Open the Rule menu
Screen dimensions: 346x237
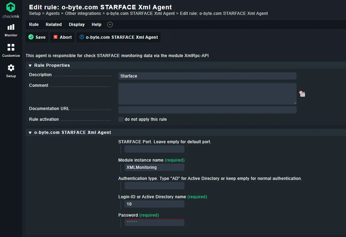click(34, 25)
